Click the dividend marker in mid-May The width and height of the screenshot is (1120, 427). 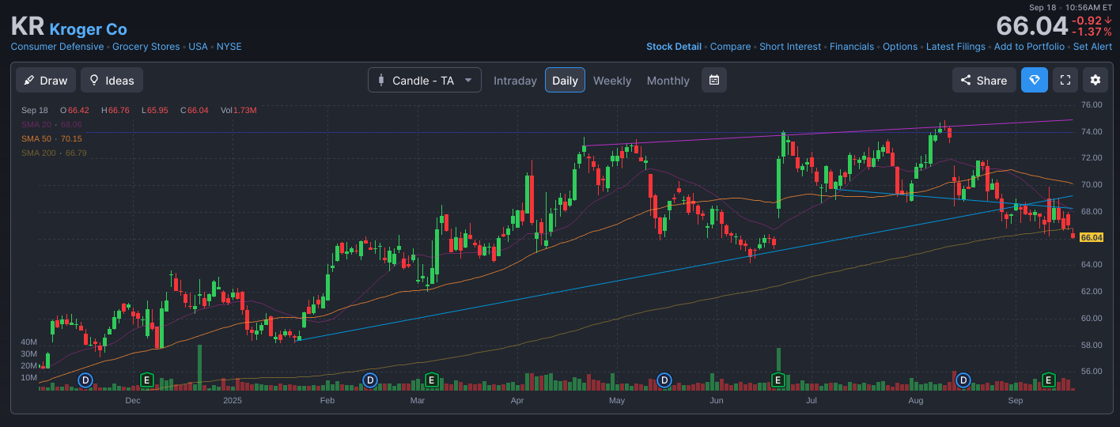coord(664,380)
